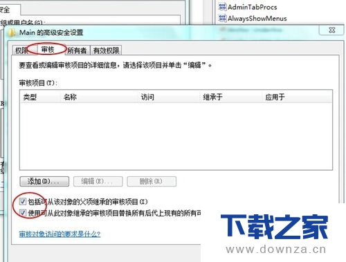The width and height of the screenshot is (346, 262).
Task: Open the 有效权限 tab
Action: click(106, 50)
